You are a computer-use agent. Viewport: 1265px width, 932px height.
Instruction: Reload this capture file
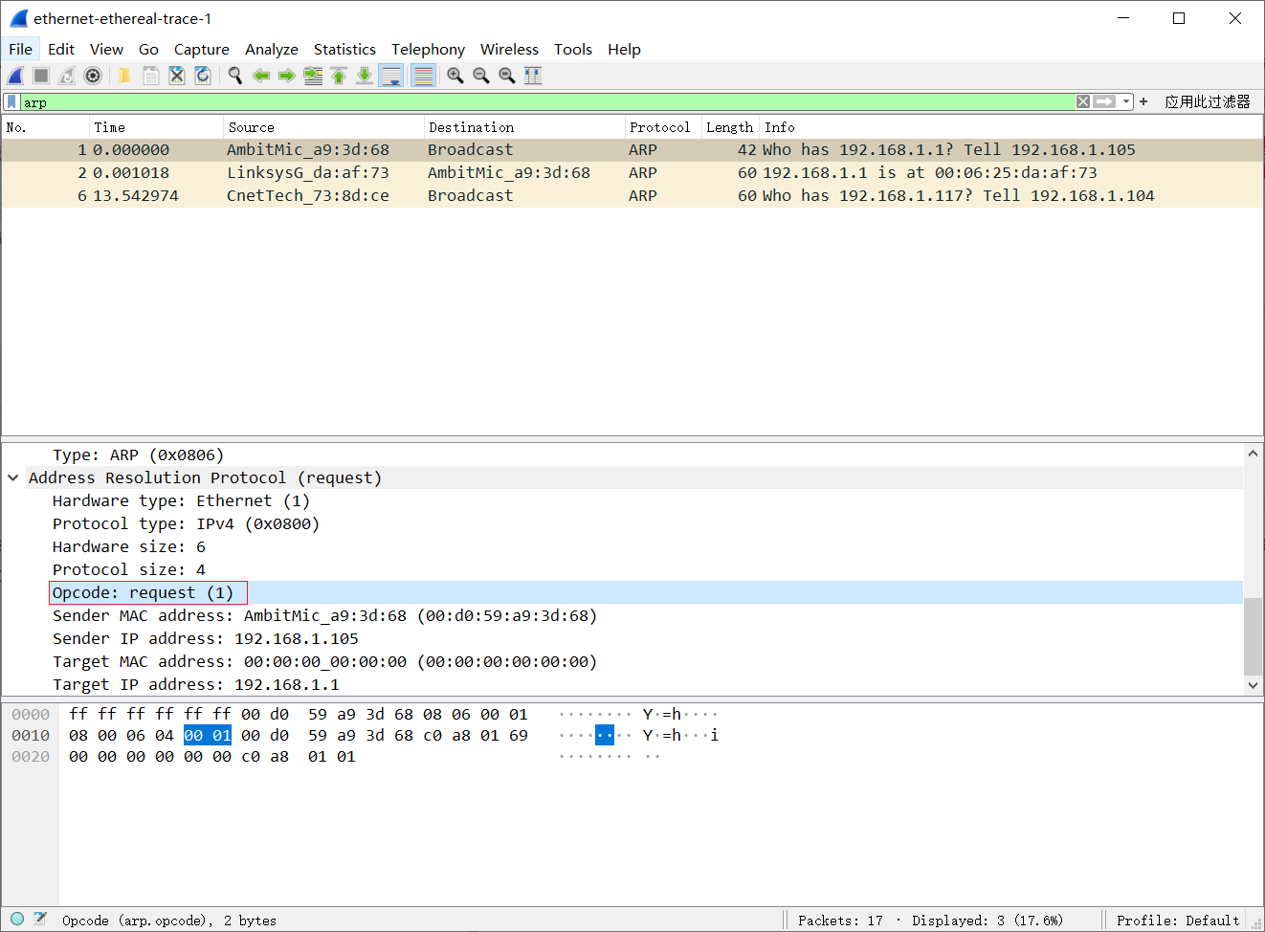pos(202,76)
